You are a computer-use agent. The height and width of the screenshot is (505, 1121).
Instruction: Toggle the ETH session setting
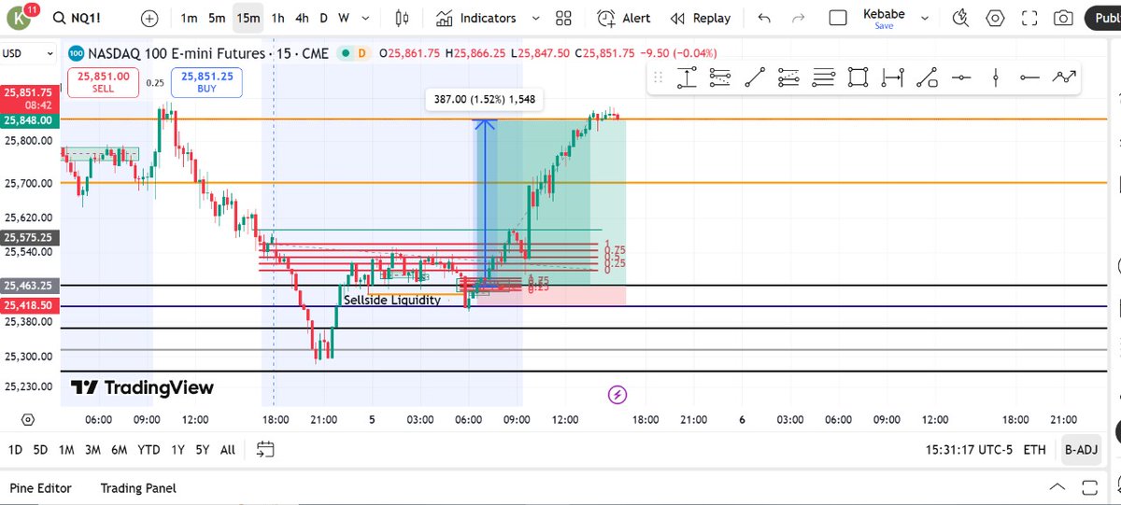pos(1034,450)
